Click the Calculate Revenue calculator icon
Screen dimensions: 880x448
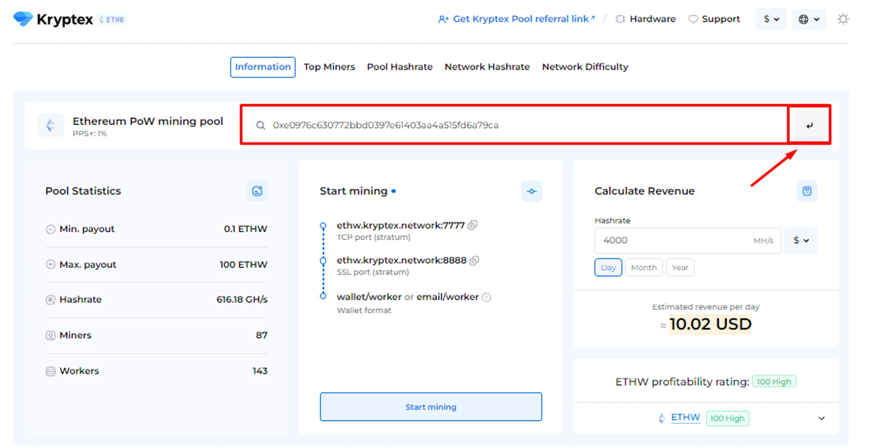(x=807, y=191)
